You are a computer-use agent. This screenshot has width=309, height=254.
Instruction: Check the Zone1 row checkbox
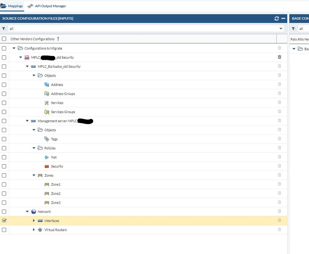(x=4, y=184)
